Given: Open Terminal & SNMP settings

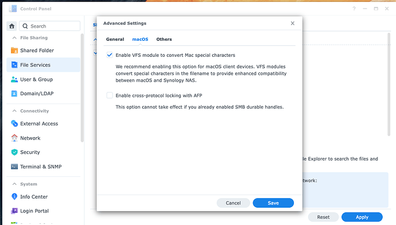Looking at the screenshot, I should pos(43,166).
